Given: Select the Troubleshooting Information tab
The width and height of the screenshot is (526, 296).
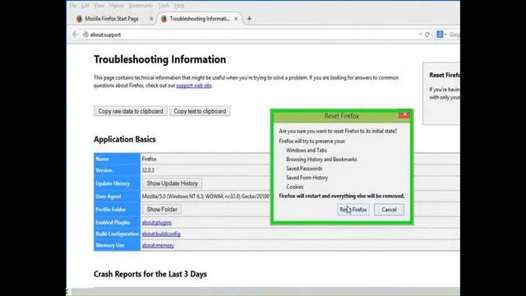Looking at the screenshot, I should [x=200, y=19].
